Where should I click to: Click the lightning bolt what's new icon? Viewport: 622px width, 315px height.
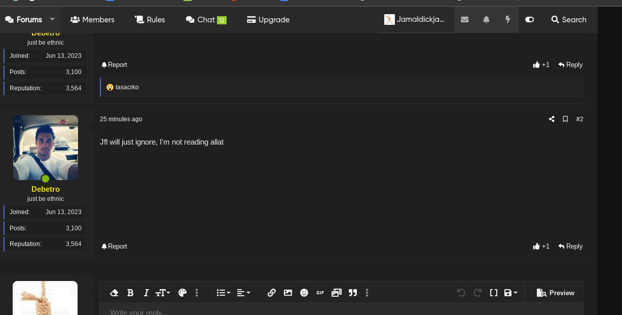tap(507, 20)
